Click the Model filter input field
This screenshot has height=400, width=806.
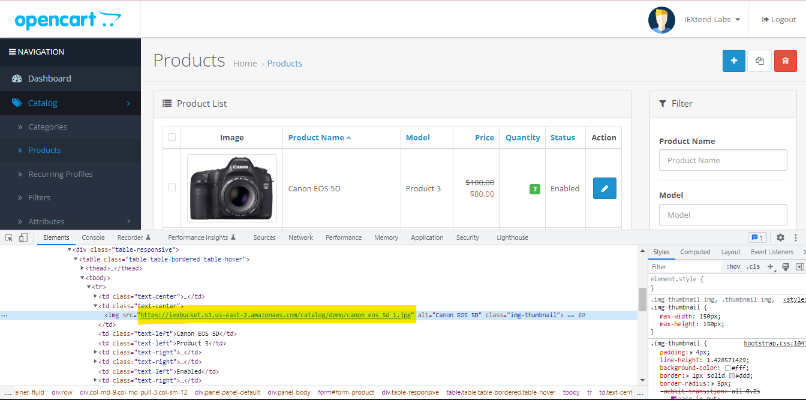pyautogui.click(x=723, y=215)
